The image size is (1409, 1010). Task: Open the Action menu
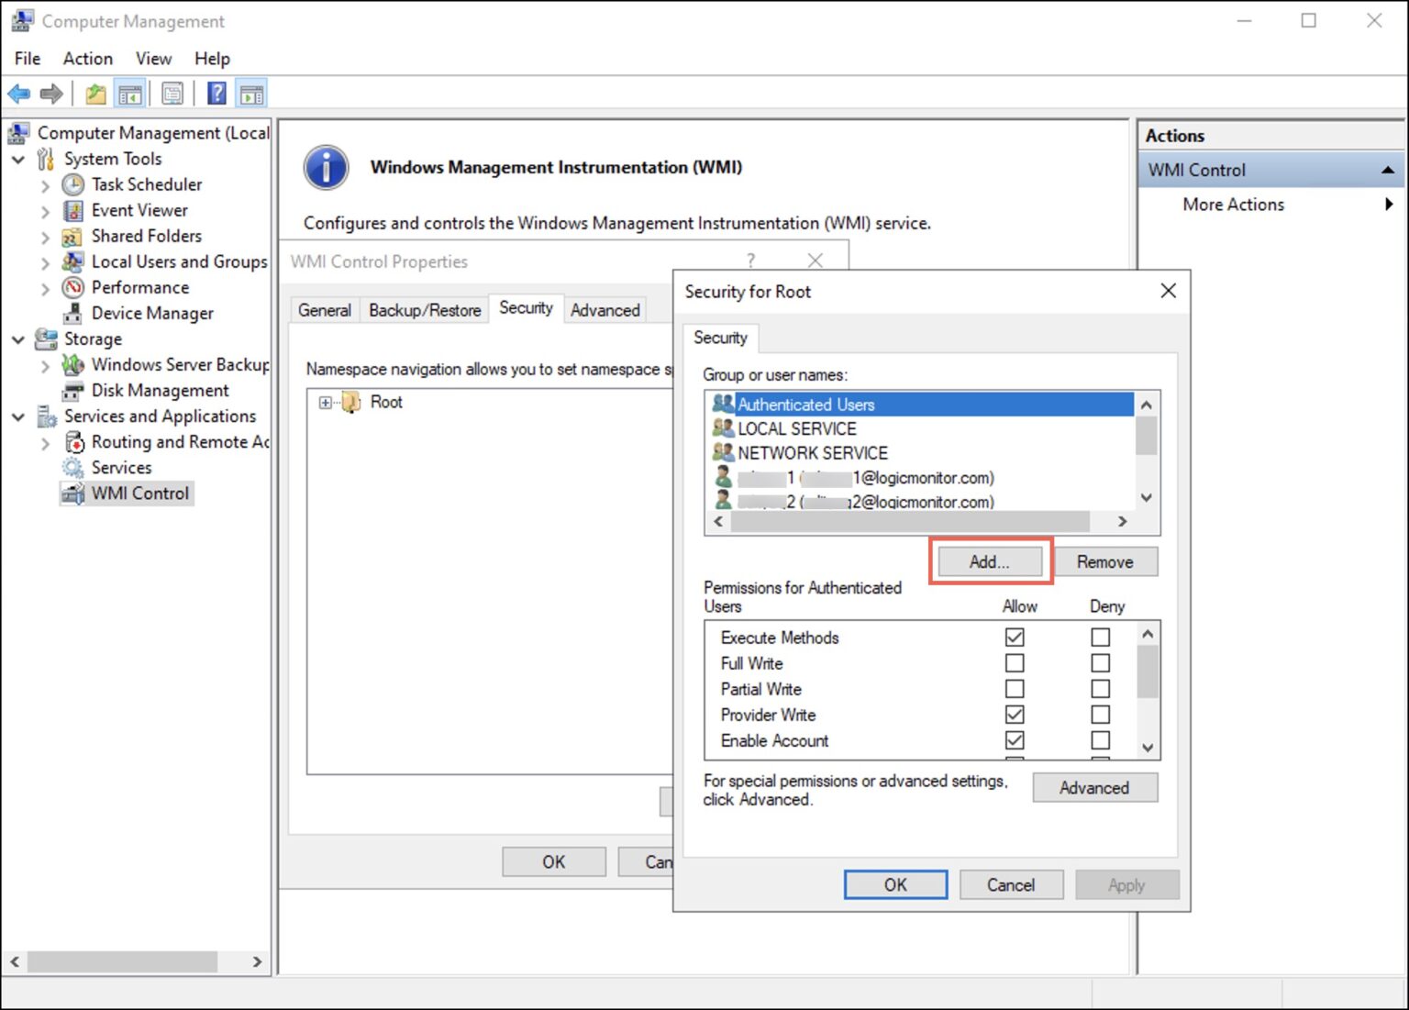coord(87,58)
